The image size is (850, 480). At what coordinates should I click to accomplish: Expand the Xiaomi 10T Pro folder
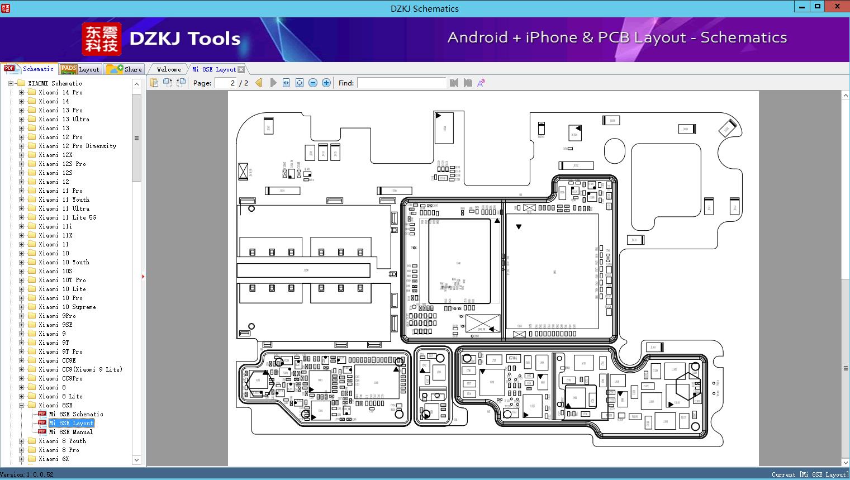[21, 280]
